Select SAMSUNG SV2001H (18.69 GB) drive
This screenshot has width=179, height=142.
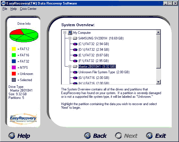tap(101, 38)
